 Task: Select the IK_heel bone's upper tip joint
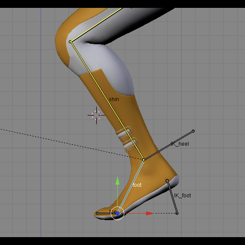click(x=193, y=131)
